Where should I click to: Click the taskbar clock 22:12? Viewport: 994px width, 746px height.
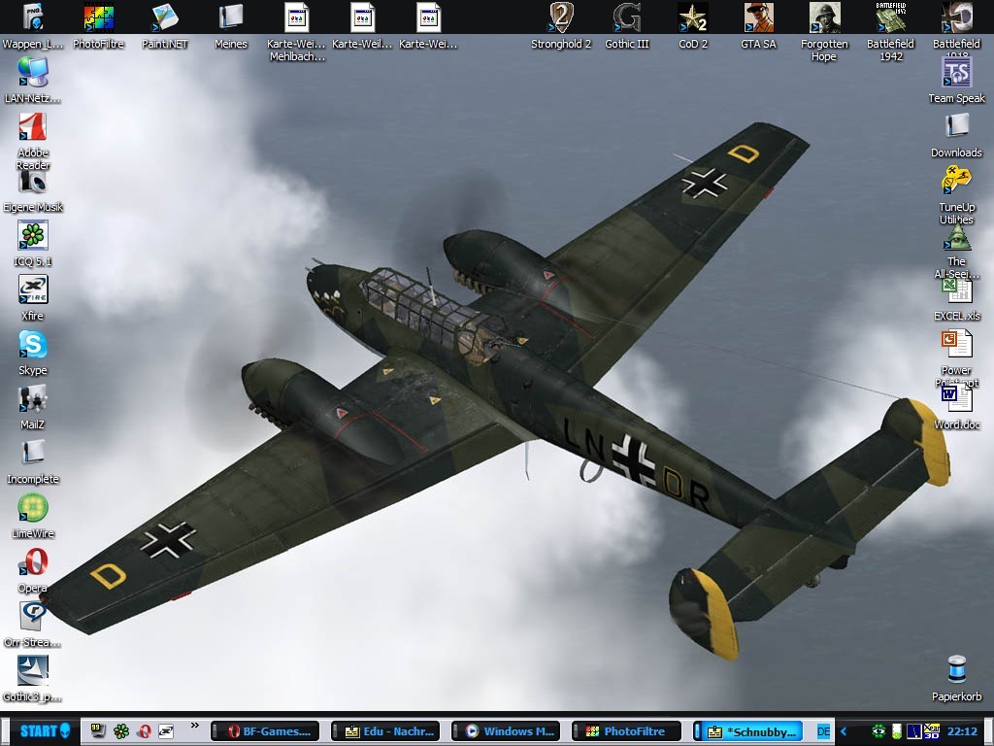(962, 731)
